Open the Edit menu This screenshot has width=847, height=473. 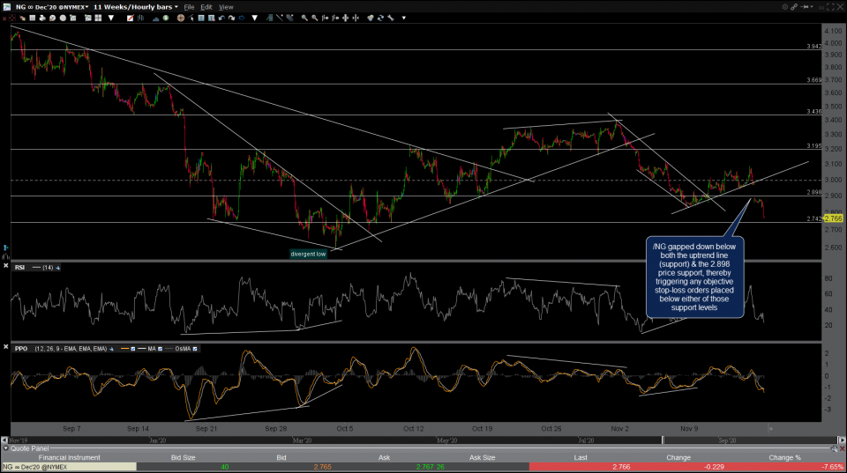pyautogui.click(x=206, y=6)
